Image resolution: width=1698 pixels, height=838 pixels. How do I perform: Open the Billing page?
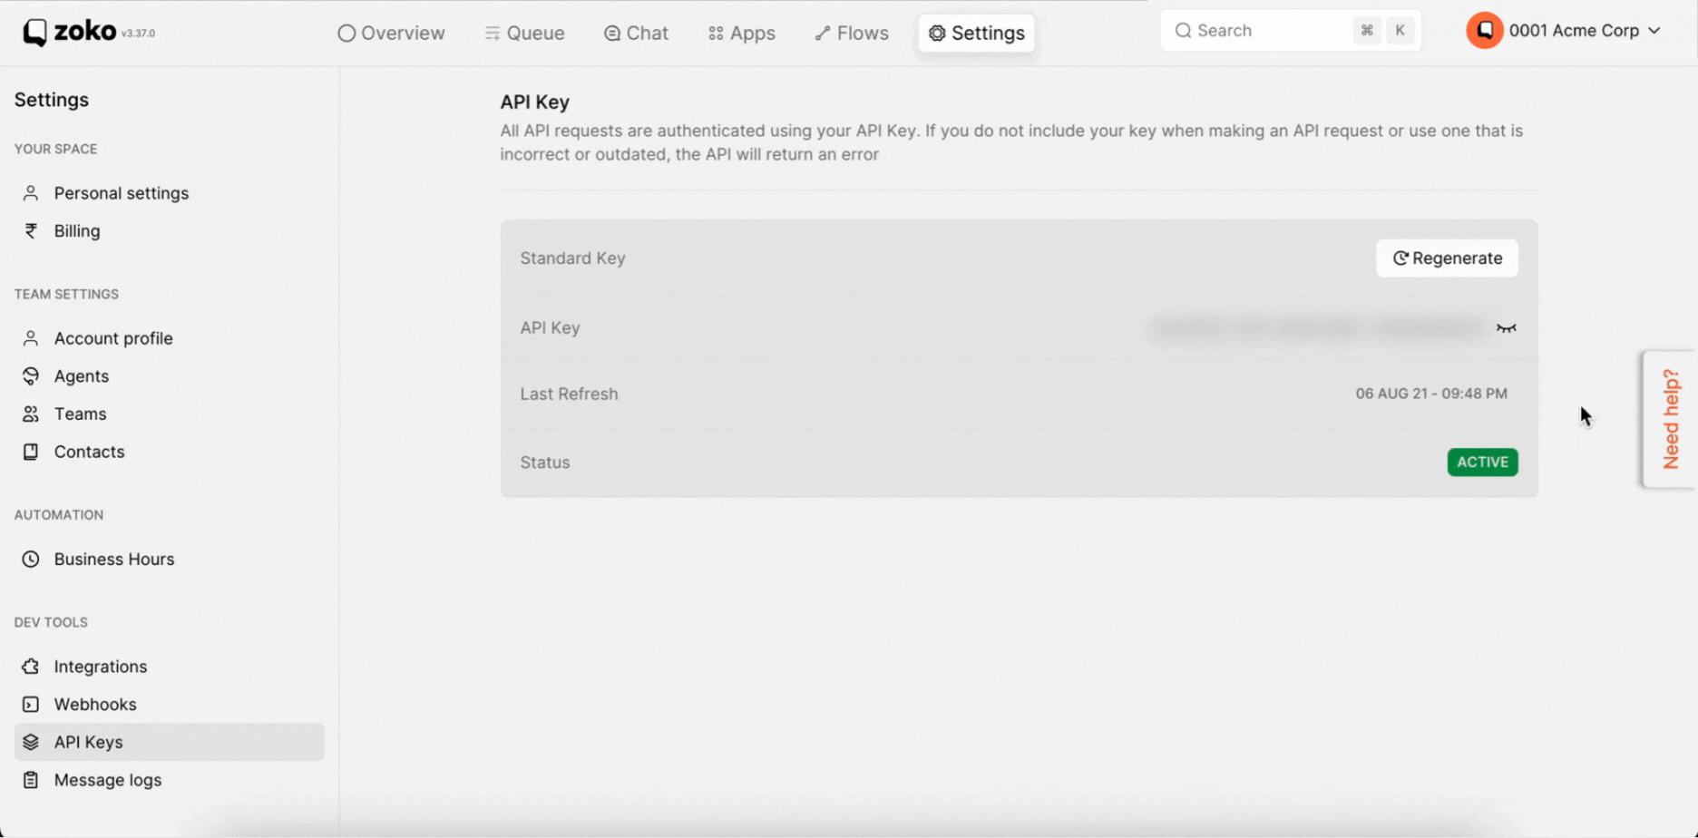click(x=77, y=231)
